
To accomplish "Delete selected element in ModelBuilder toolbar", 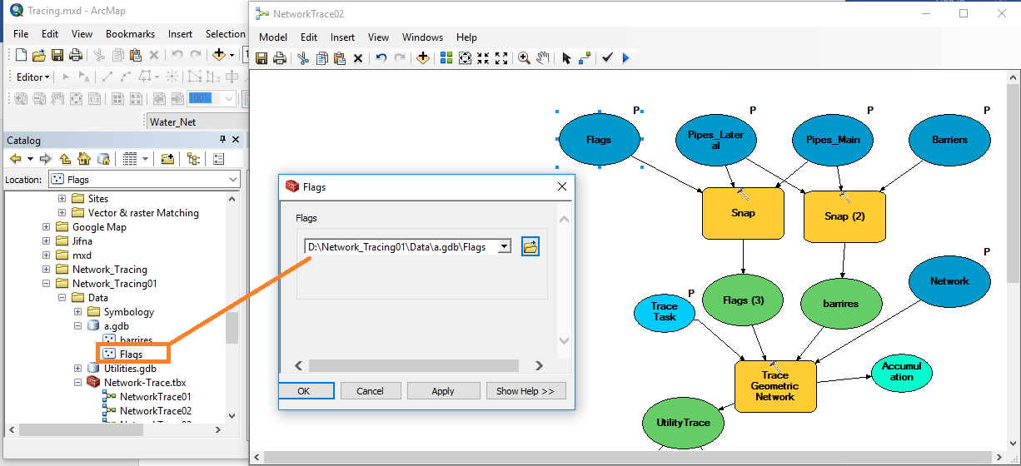I will [x=358, y=58].
